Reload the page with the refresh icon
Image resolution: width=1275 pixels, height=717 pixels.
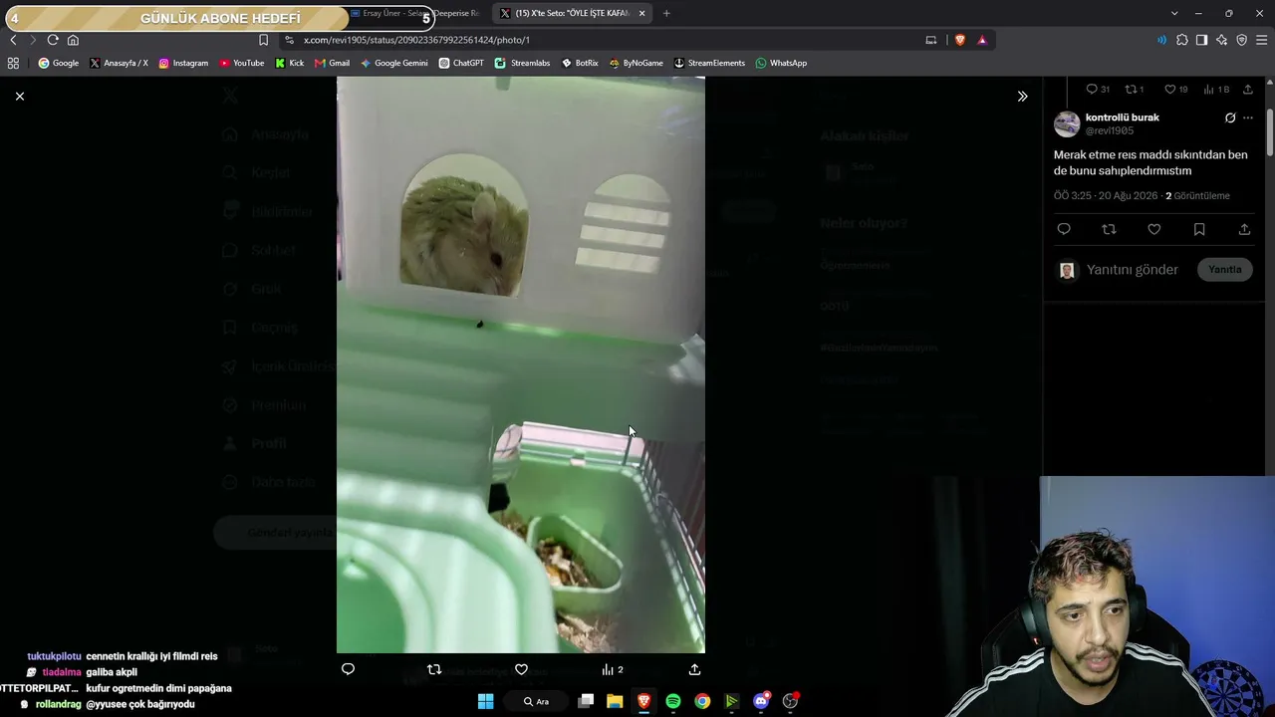pos(53,40)
